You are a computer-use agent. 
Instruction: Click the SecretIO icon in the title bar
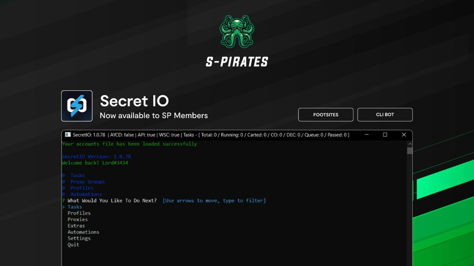(68, 135)
